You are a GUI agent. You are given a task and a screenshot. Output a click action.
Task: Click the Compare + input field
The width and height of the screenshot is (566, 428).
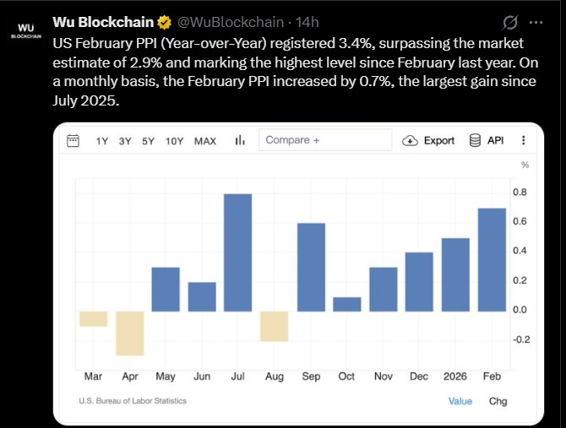[325, 140]
